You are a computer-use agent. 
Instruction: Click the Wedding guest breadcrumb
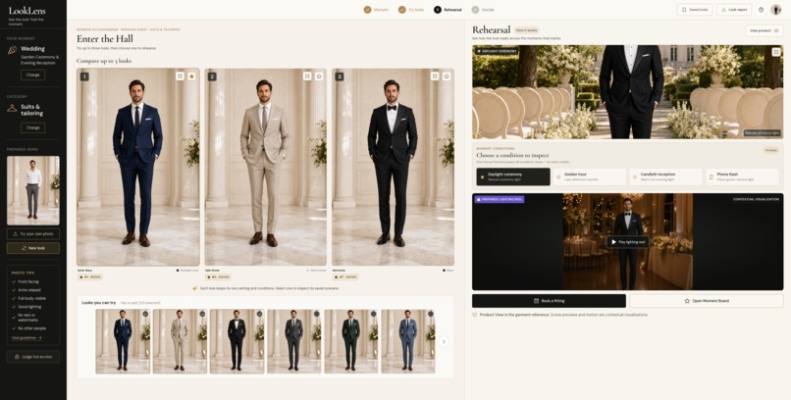coord(134,29)
